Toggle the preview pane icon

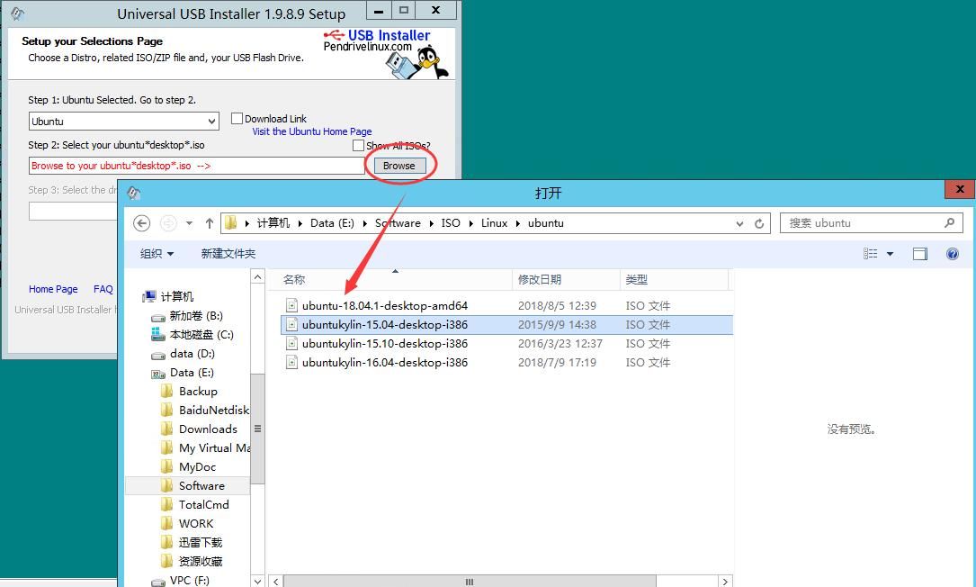(x=920, y=254)
